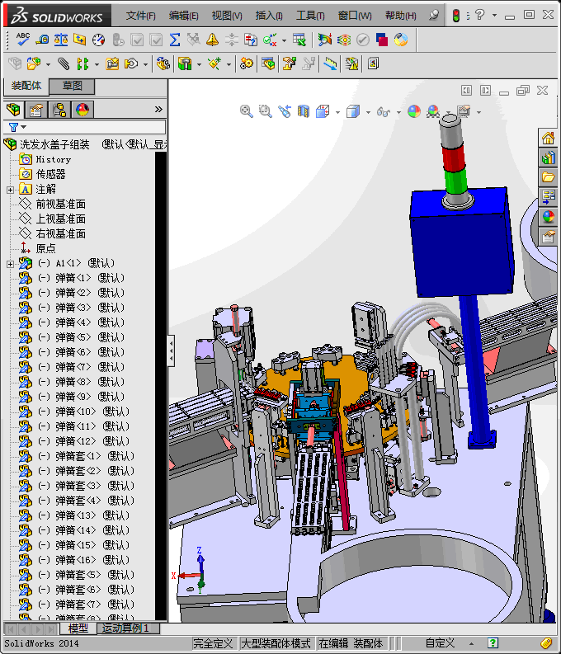Viewport: 561px width, 654px height.
Task: Open the 插入(I) menu
Action: point(269,16)
